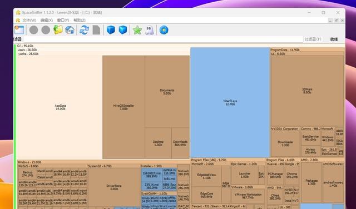Select the AppData 14.0Gb block
356x209 pixels.
click(60, 107)
